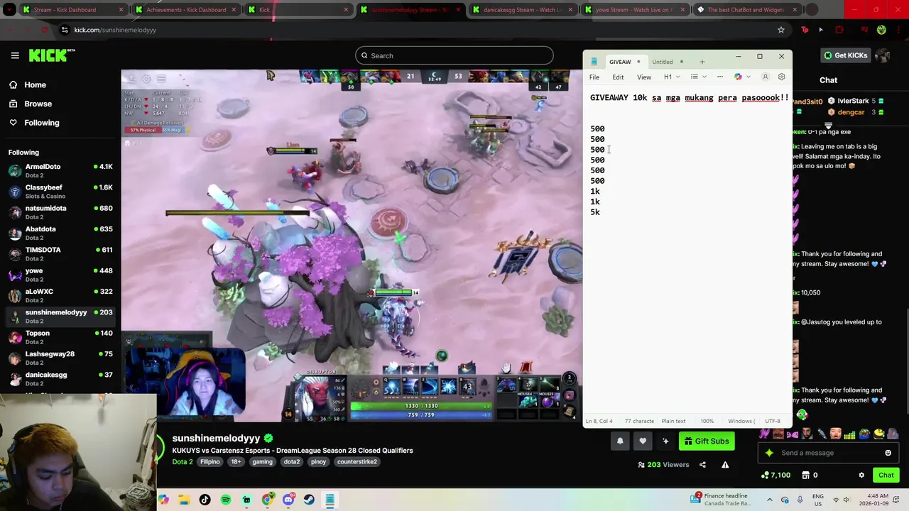Image resolution: width=909 pixels, height=511 pixels.
Task: Select the 18+ tag
Action: 236,461
